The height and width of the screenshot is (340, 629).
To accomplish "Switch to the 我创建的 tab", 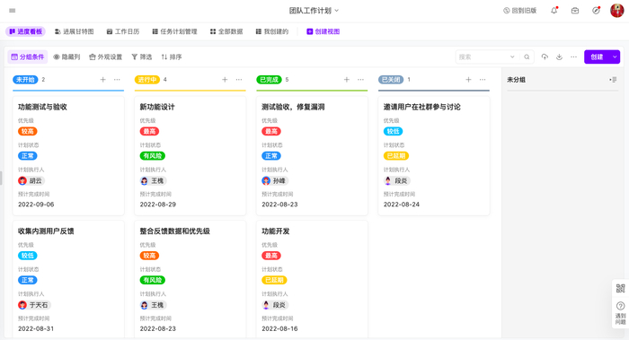I will 272,31.
